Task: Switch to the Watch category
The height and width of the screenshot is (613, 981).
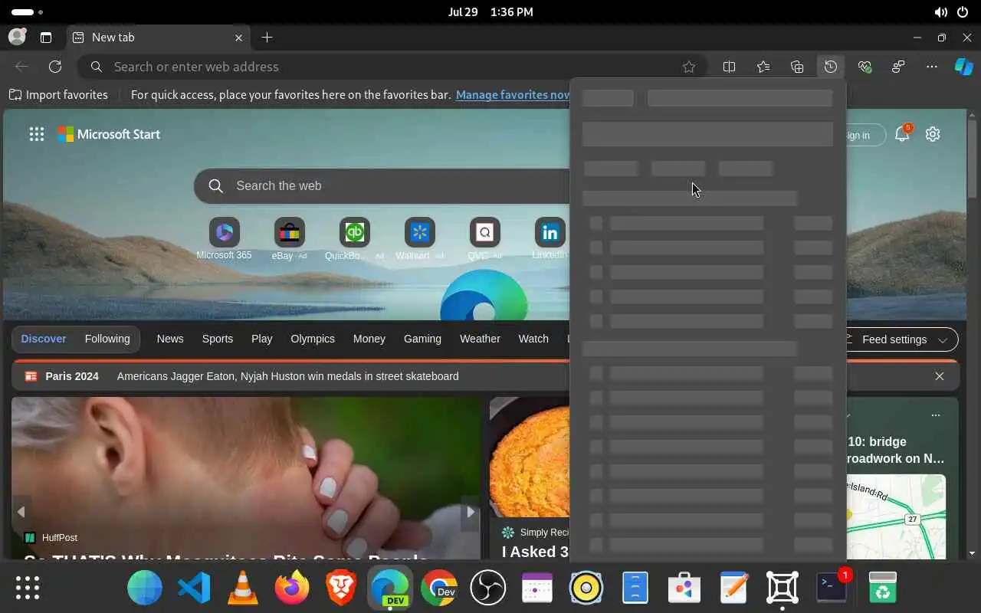Action: 533,339
